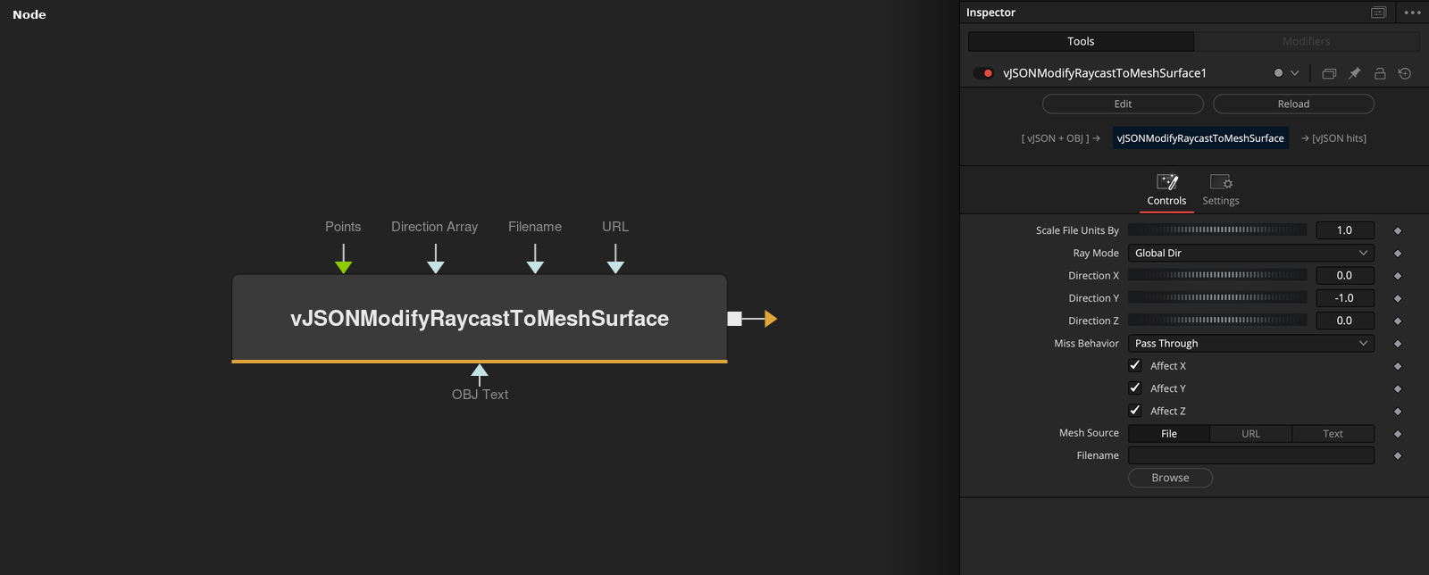The width and height of the screenshot is (1429, 575).
Task: Click the keyframe diamond for Scale File Units By
Action: point(1398,230)
